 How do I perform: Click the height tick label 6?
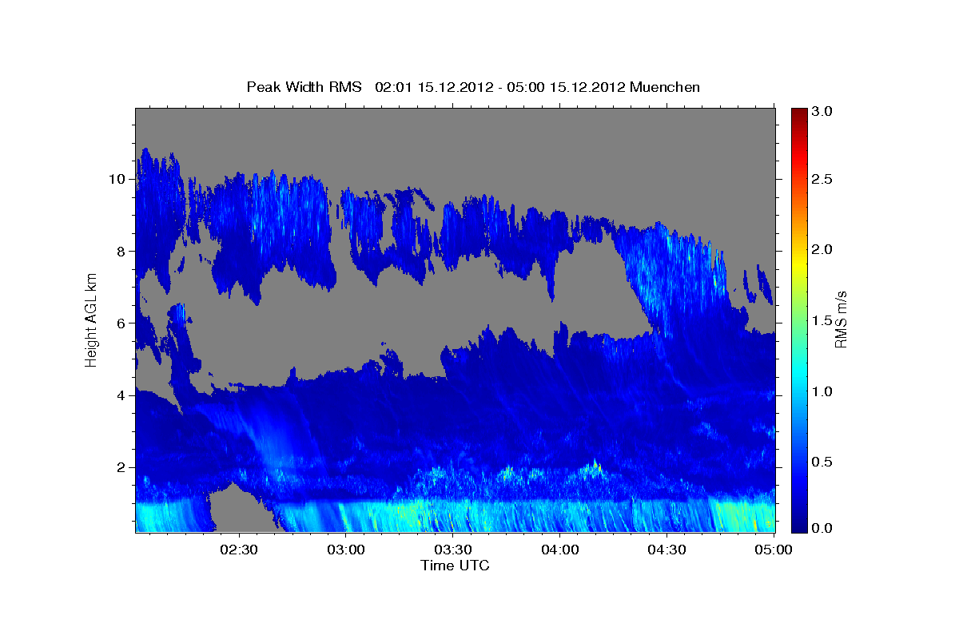pyautogui.click(x=121, y=323)
